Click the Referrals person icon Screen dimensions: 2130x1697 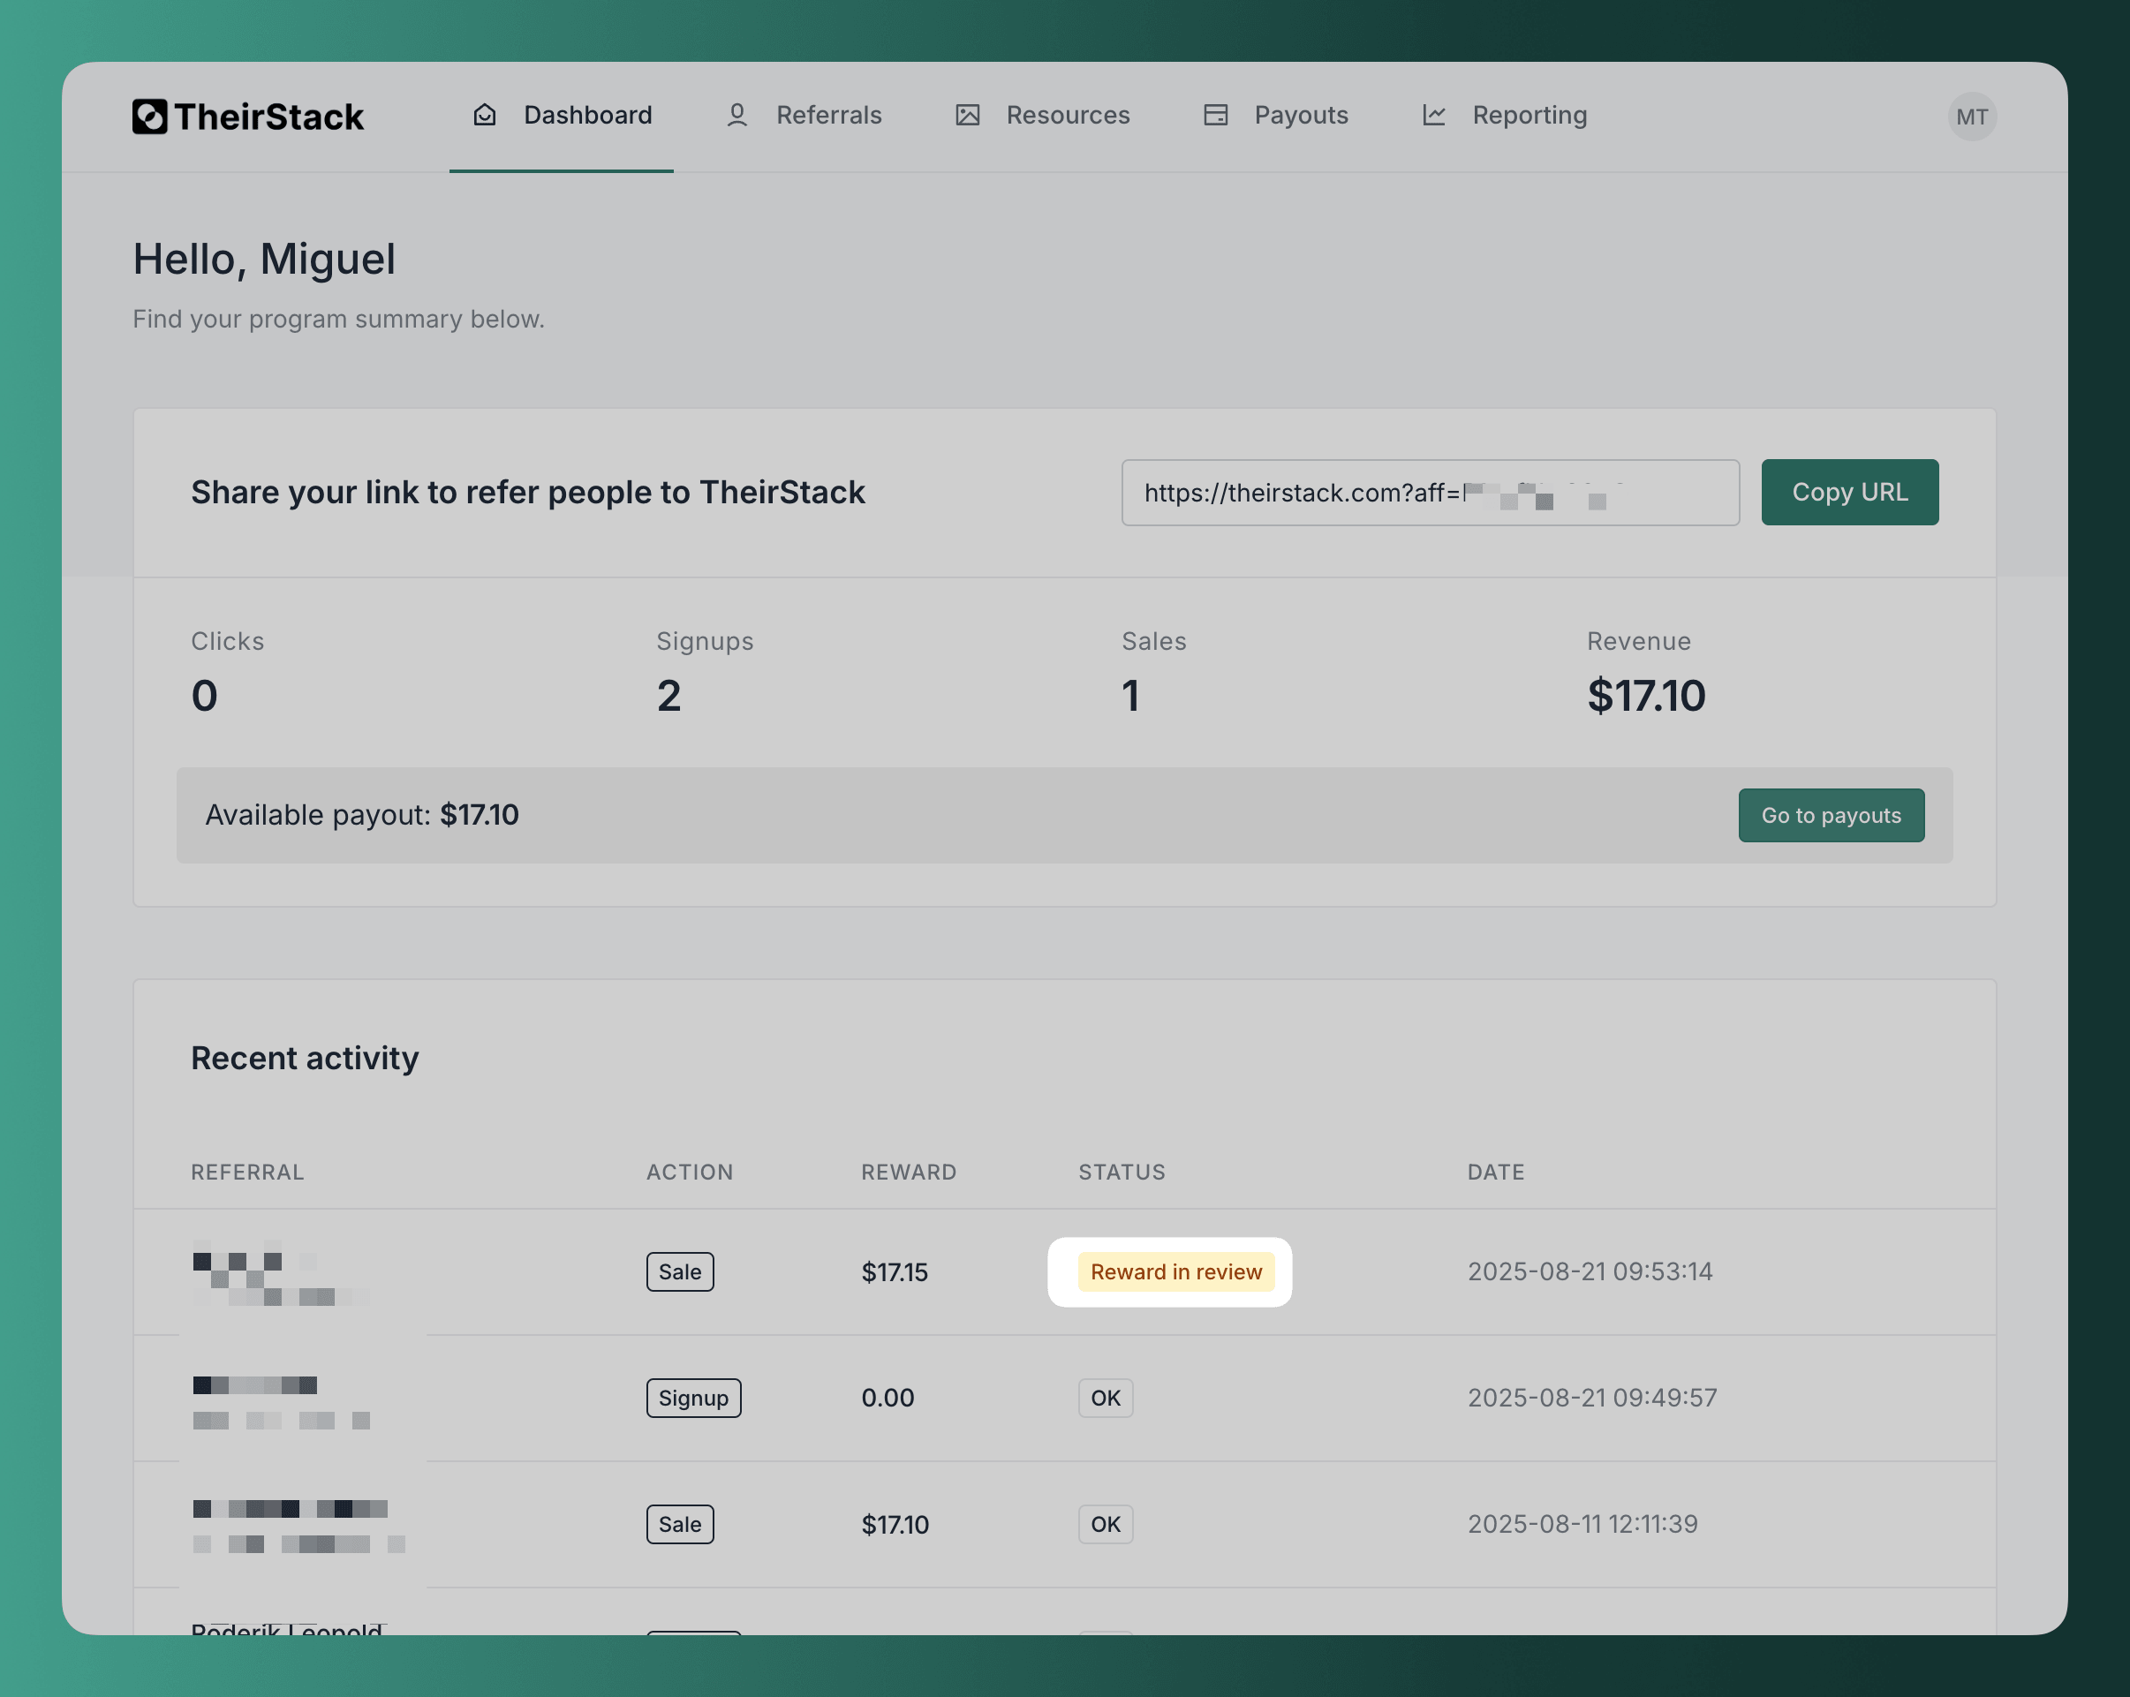[x=737, y=116]
